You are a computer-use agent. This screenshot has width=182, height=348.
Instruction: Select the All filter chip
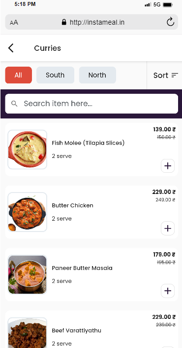click(18, 75)
